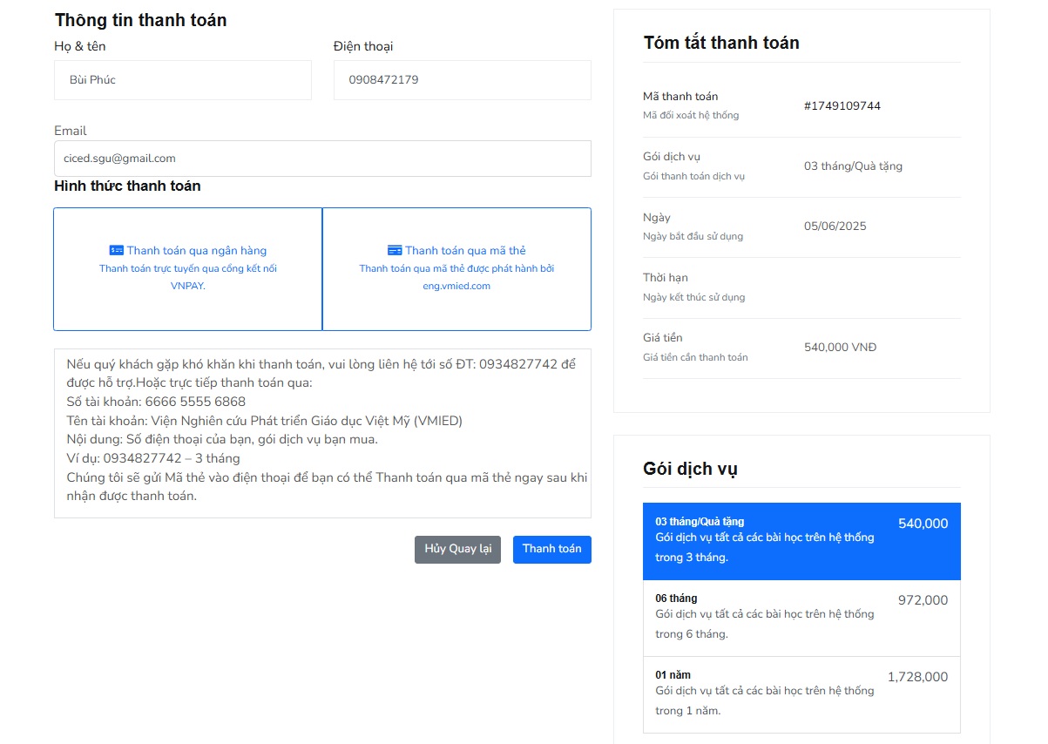Choose the 06 tháng package
The image size is (1048, 744).
[801, 618]
